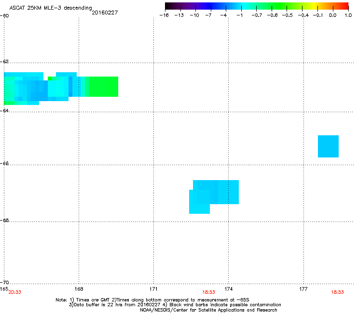
Task: Click the red time stamp 20:33
Action: 14,292
